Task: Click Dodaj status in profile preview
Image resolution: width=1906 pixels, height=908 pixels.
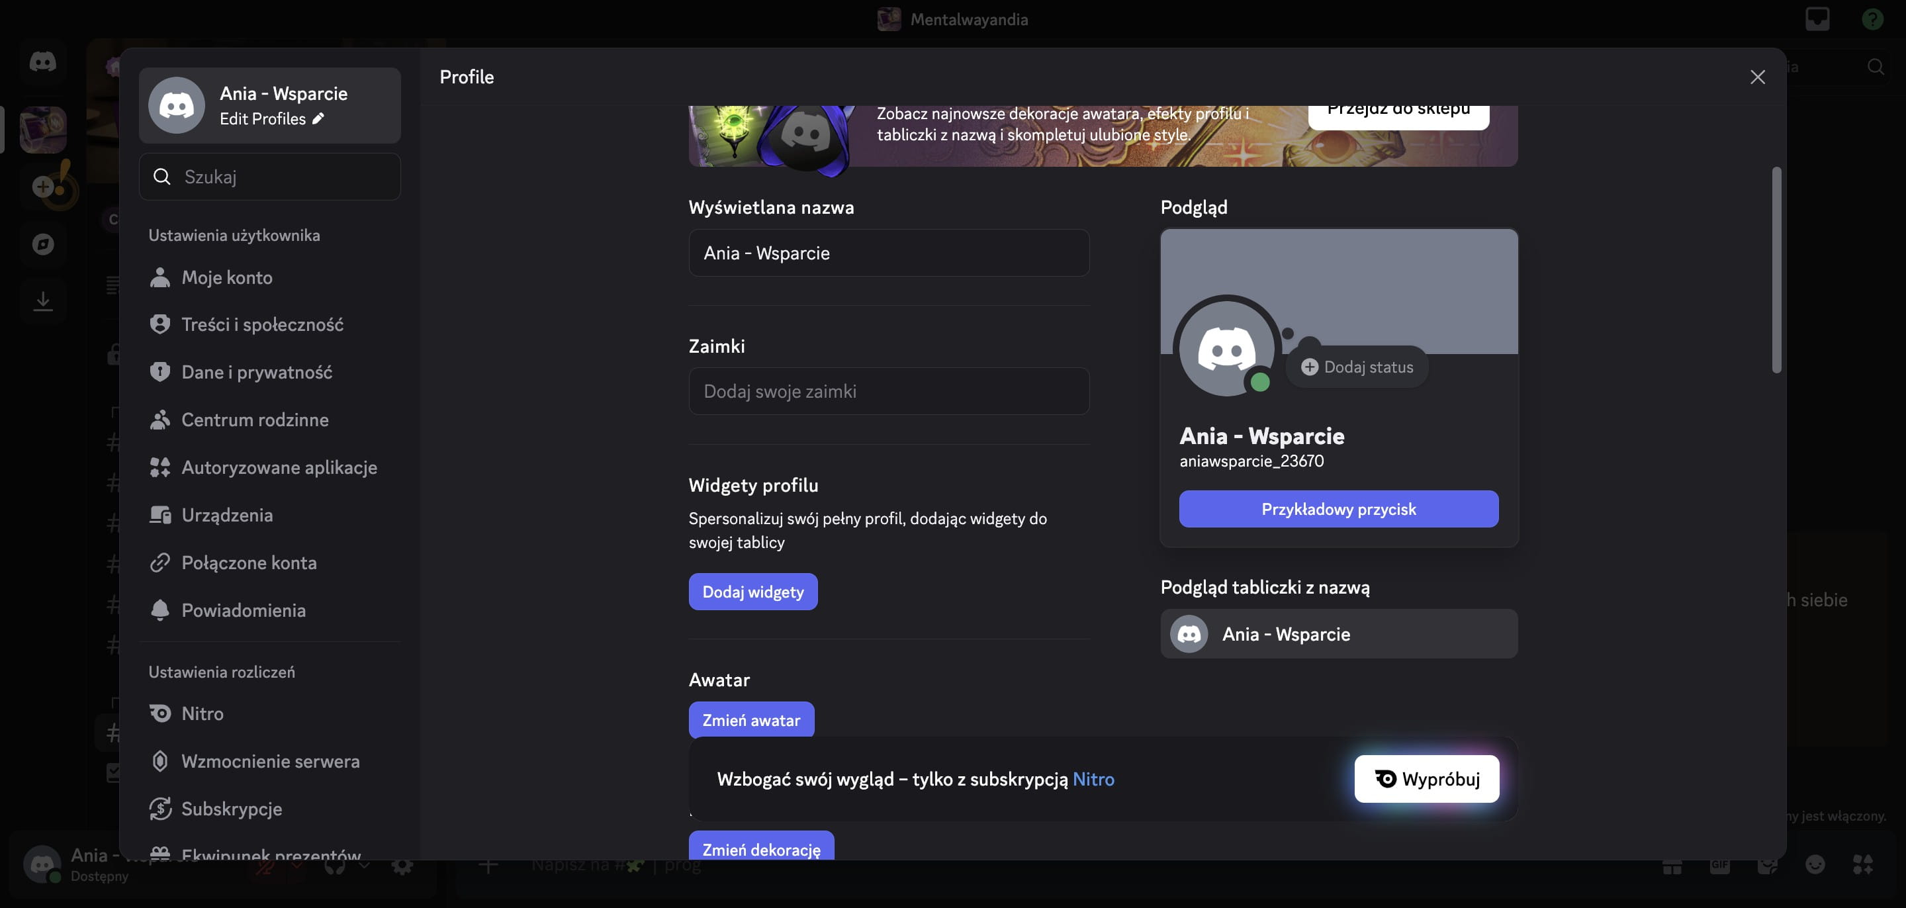Action: [x=1358, y=367]
